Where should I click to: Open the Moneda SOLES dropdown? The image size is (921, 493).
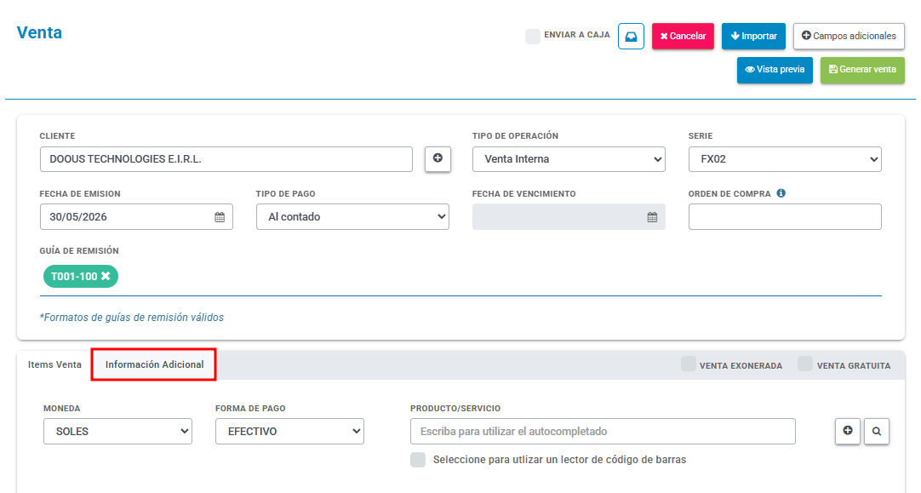[117, 432]
